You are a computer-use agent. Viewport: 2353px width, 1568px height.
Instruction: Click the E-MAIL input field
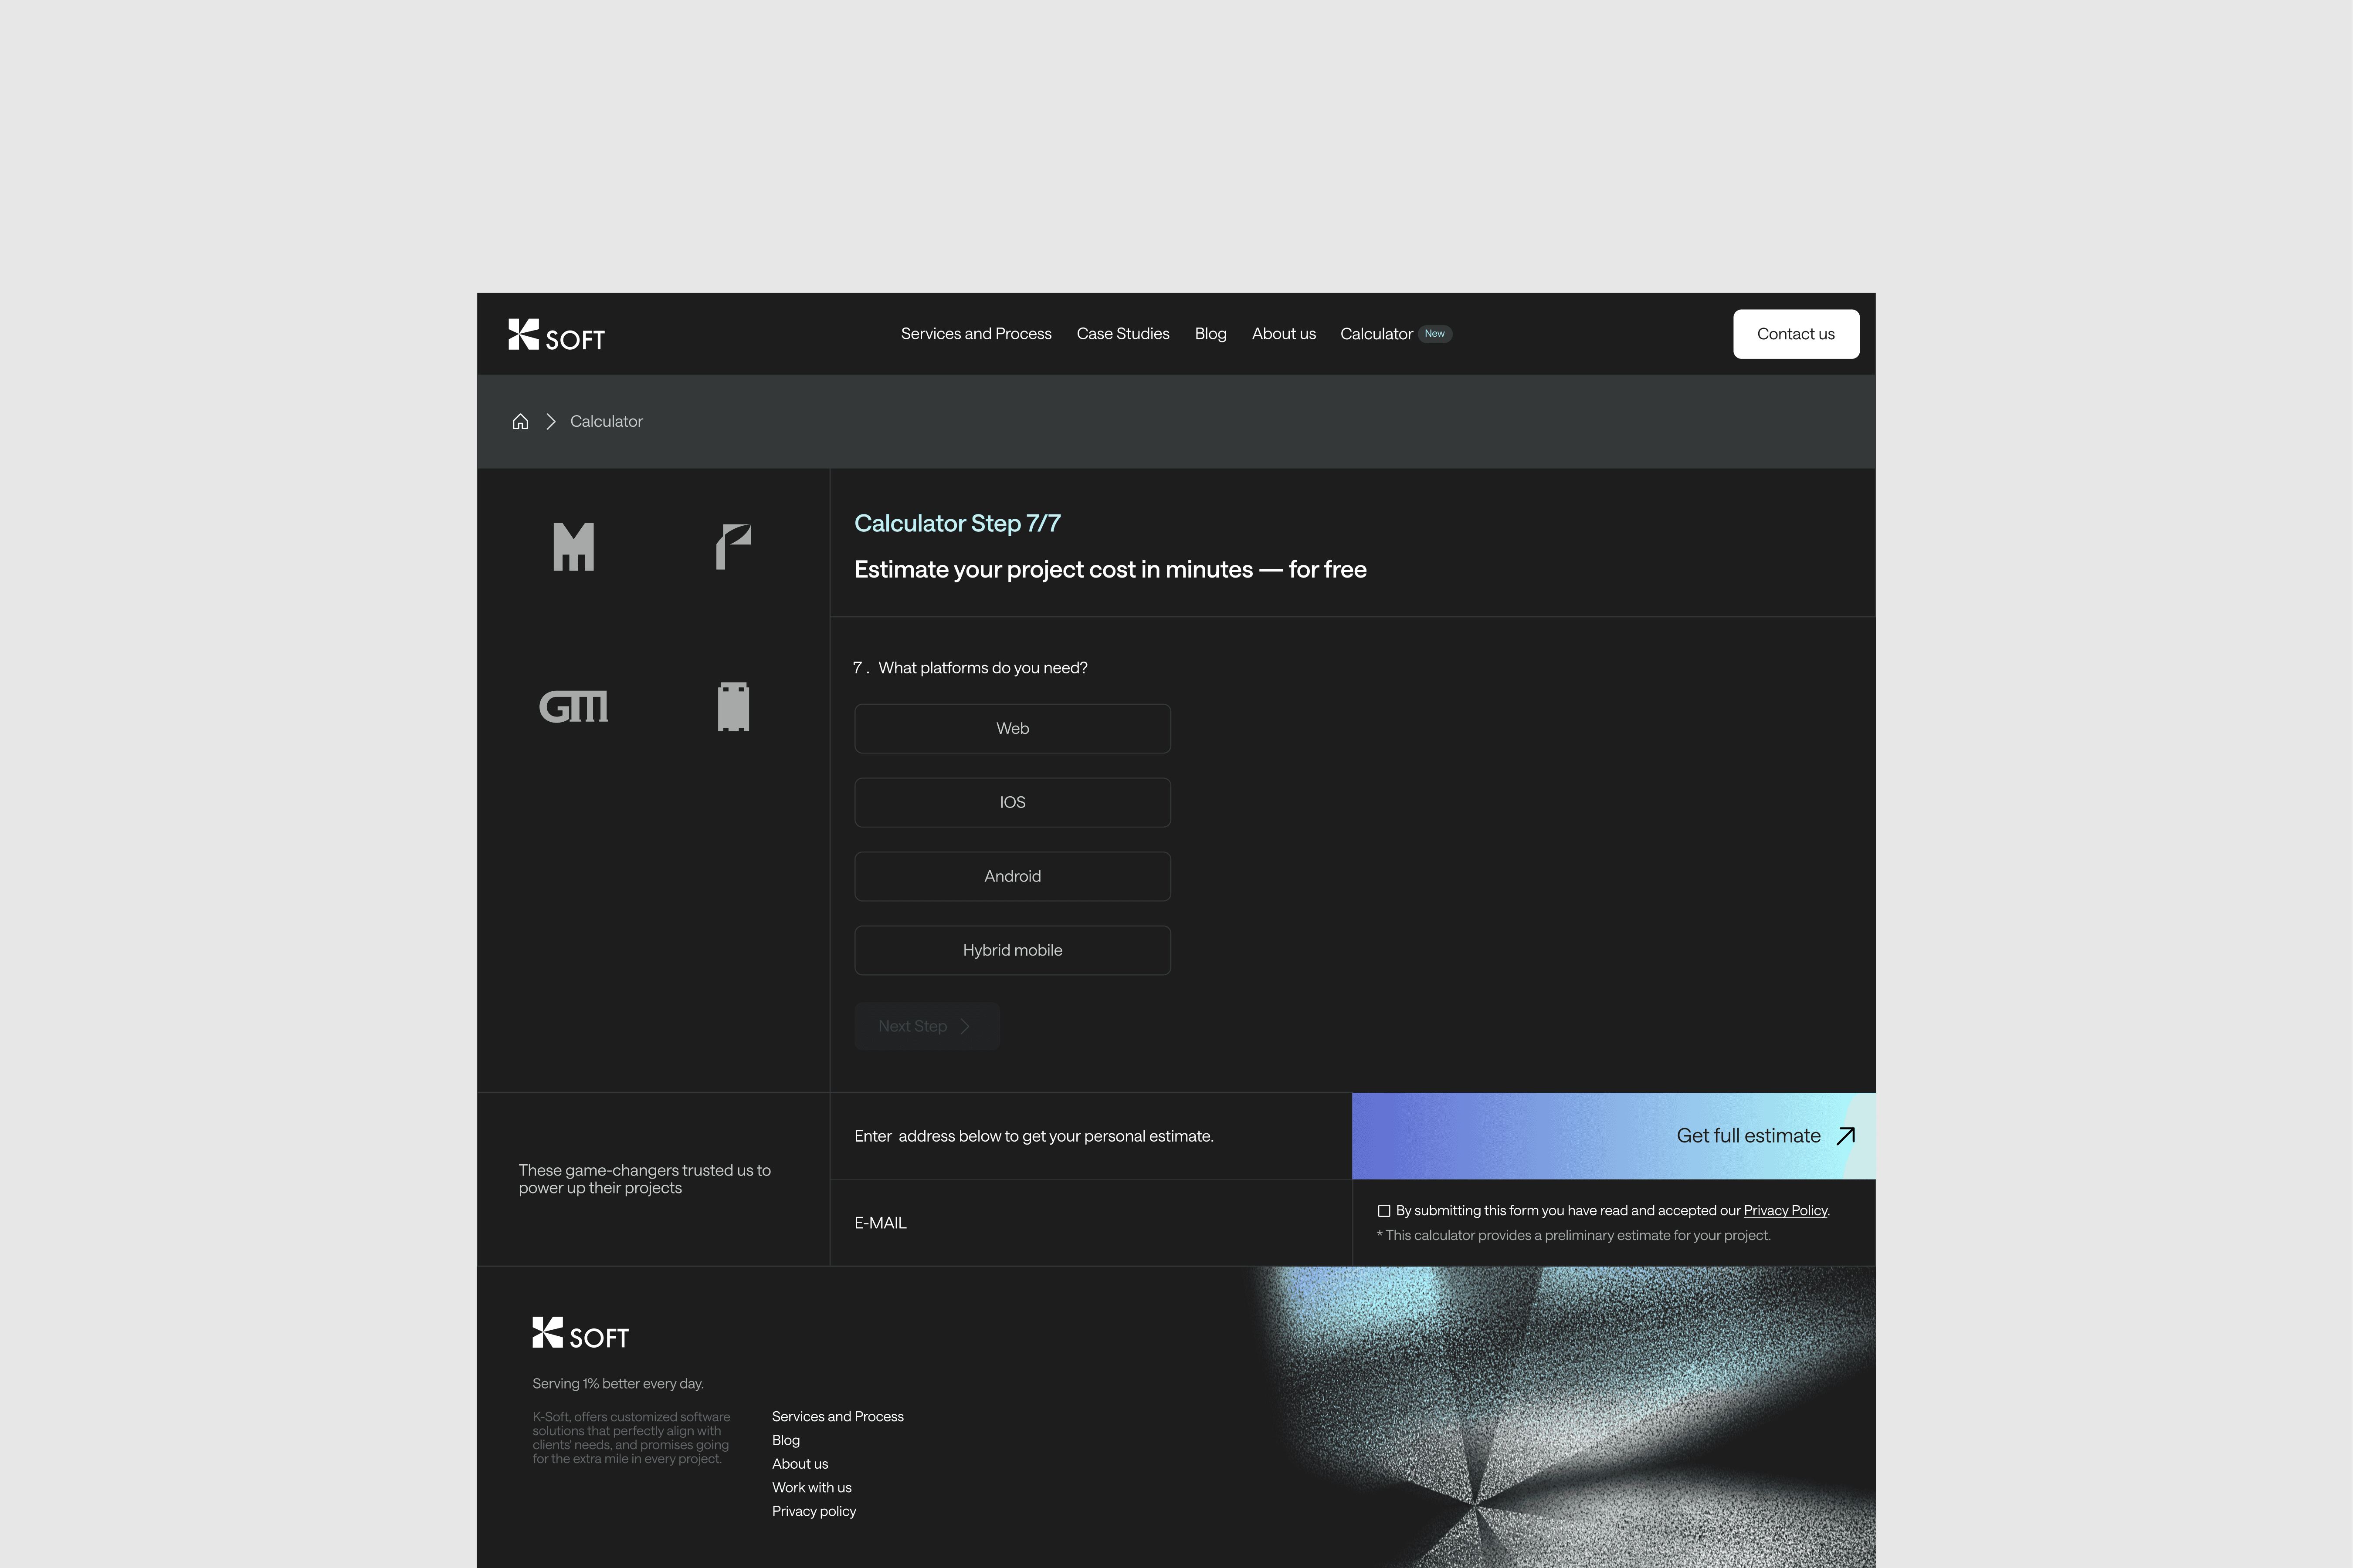(1091, 1223)
